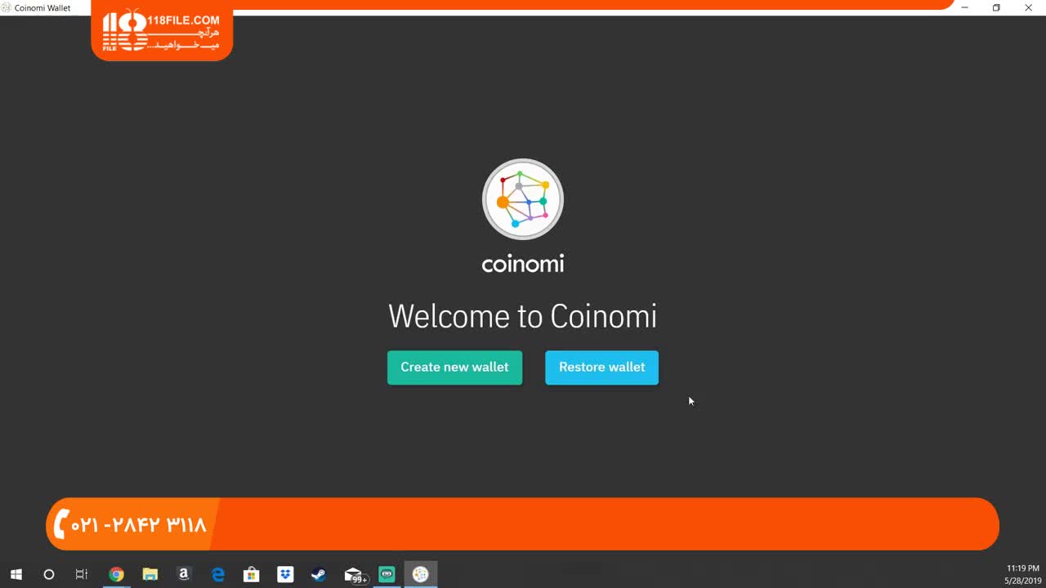Launch Google Chrome from the taskbar
The width and height of the screenshot is (1046, 588).
coord(116,574)
